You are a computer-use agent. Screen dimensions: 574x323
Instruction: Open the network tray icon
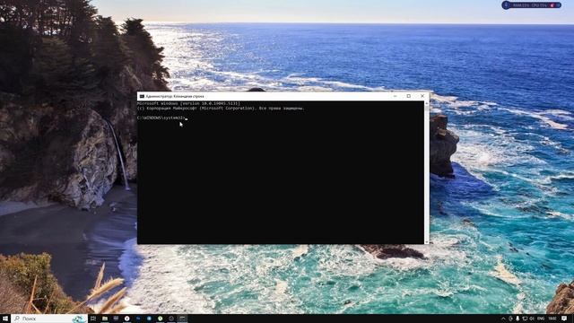click(x=525, y=319)
